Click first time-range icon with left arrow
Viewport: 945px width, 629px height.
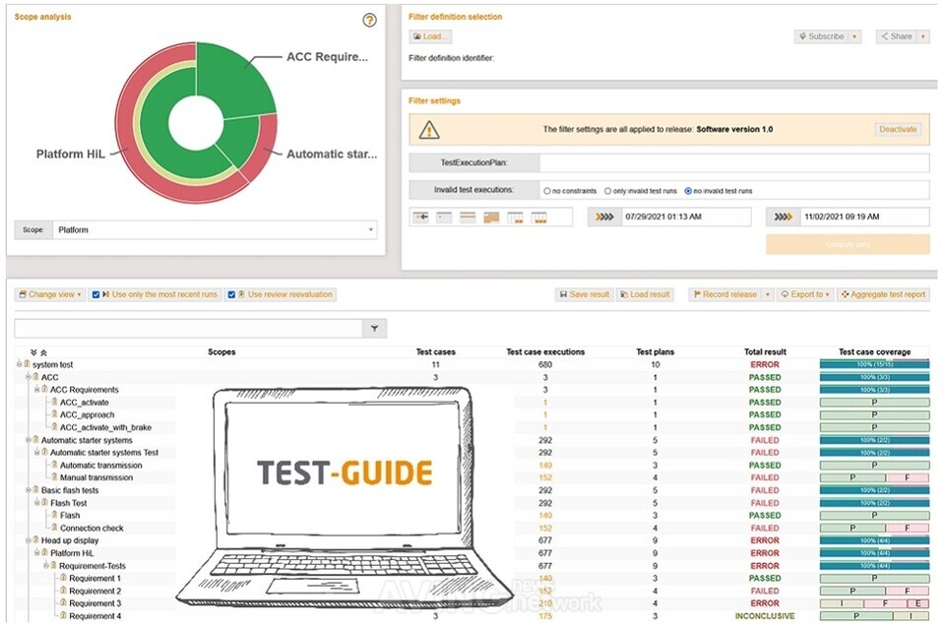pyautogui.click(x=420, y=217)
